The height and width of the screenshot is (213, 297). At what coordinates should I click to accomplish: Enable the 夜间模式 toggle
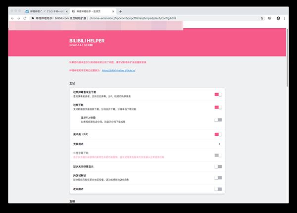(x=218, y=189)
